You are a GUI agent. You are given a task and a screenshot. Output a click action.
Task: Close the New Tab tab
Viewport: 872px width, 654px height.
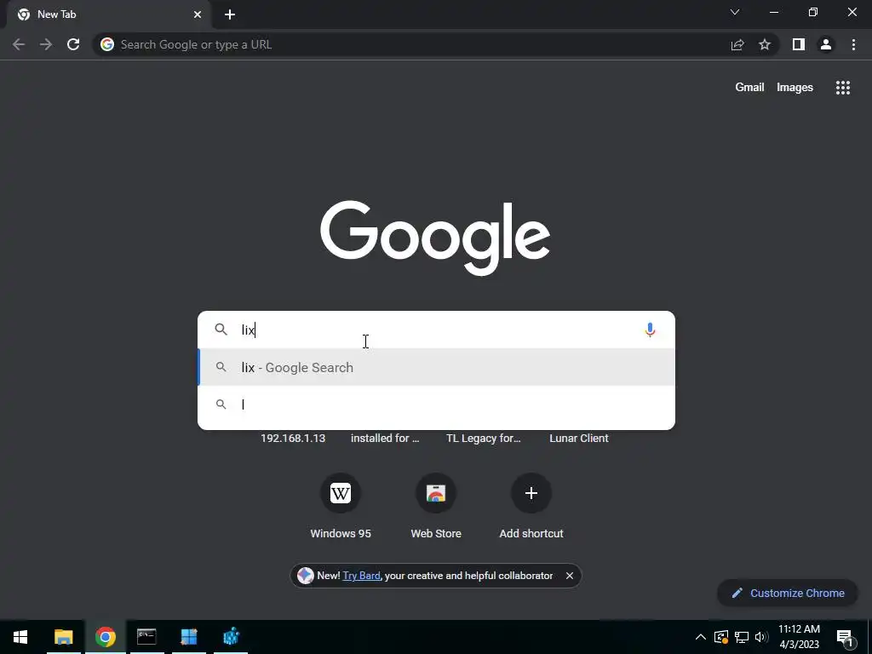click(198, 14)
